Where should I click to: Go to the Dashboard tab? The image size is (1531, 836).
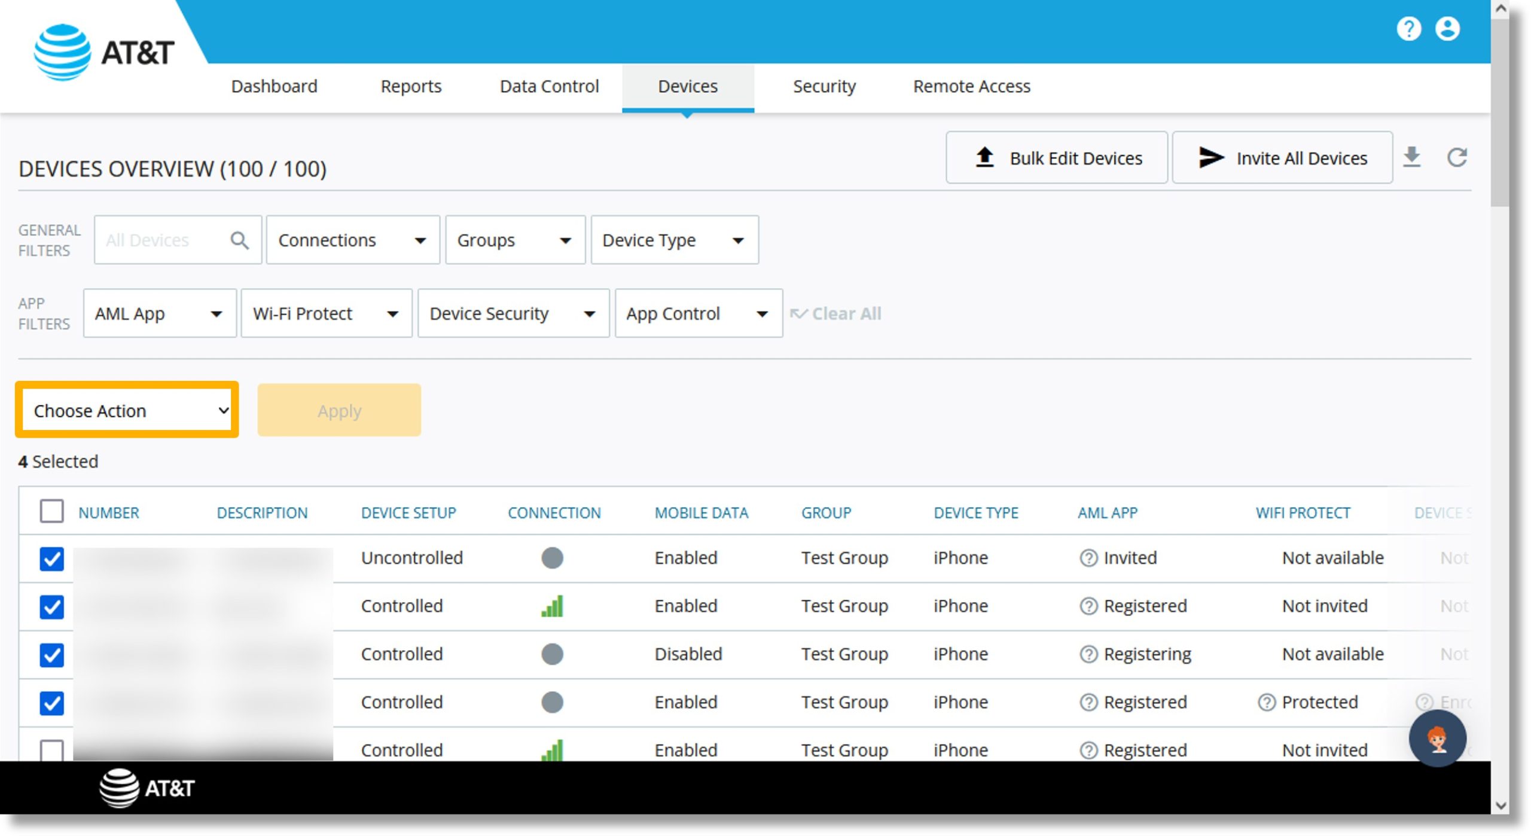(274, 86)
